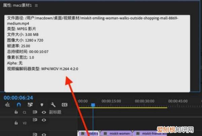This screenshot has height=136, width=202.
Task: Click the insert sequences as nests icon
Action: tap(7, 105)
